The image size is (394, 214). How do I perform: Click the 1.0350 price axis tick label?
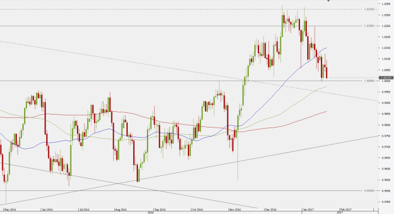(x=386, y=4)
